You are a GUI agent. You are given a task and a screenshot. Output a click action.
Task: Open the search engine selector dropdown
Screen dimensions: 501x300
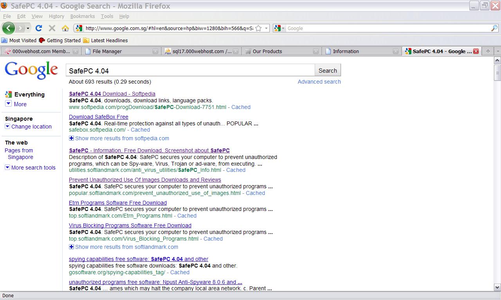pos(279,28)
